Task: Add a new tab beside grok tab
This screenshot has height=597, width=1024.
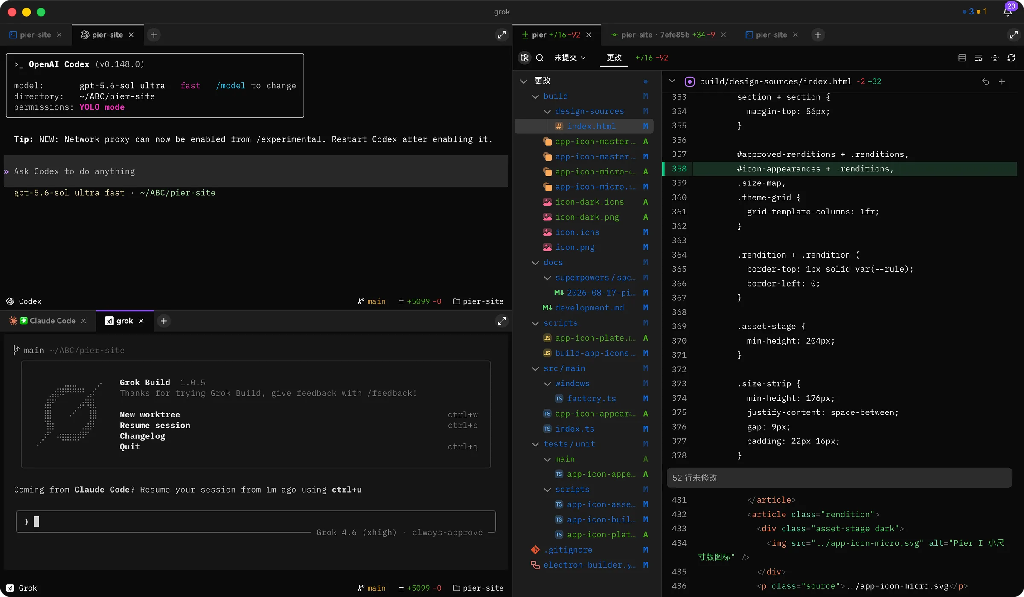Action: (x=164, y=321)
